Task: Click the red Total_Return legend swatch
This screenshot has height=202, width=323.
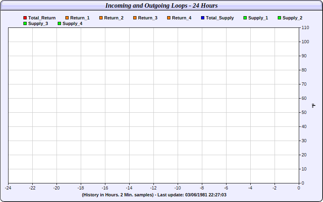Action: pos(25,18)
